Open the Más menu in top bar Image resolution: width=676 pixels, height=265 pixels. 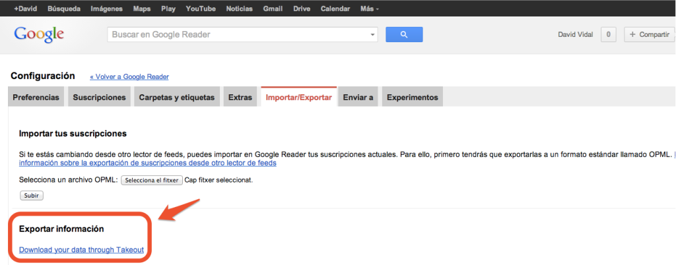[370, 9]
